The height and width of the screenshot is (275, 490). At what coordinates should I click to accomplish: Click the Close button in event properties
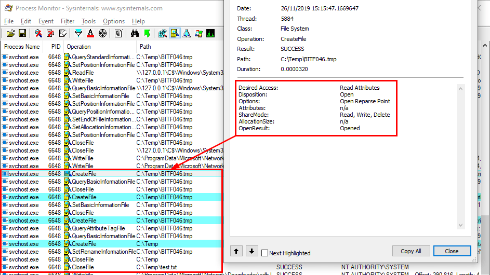(452, 251)
